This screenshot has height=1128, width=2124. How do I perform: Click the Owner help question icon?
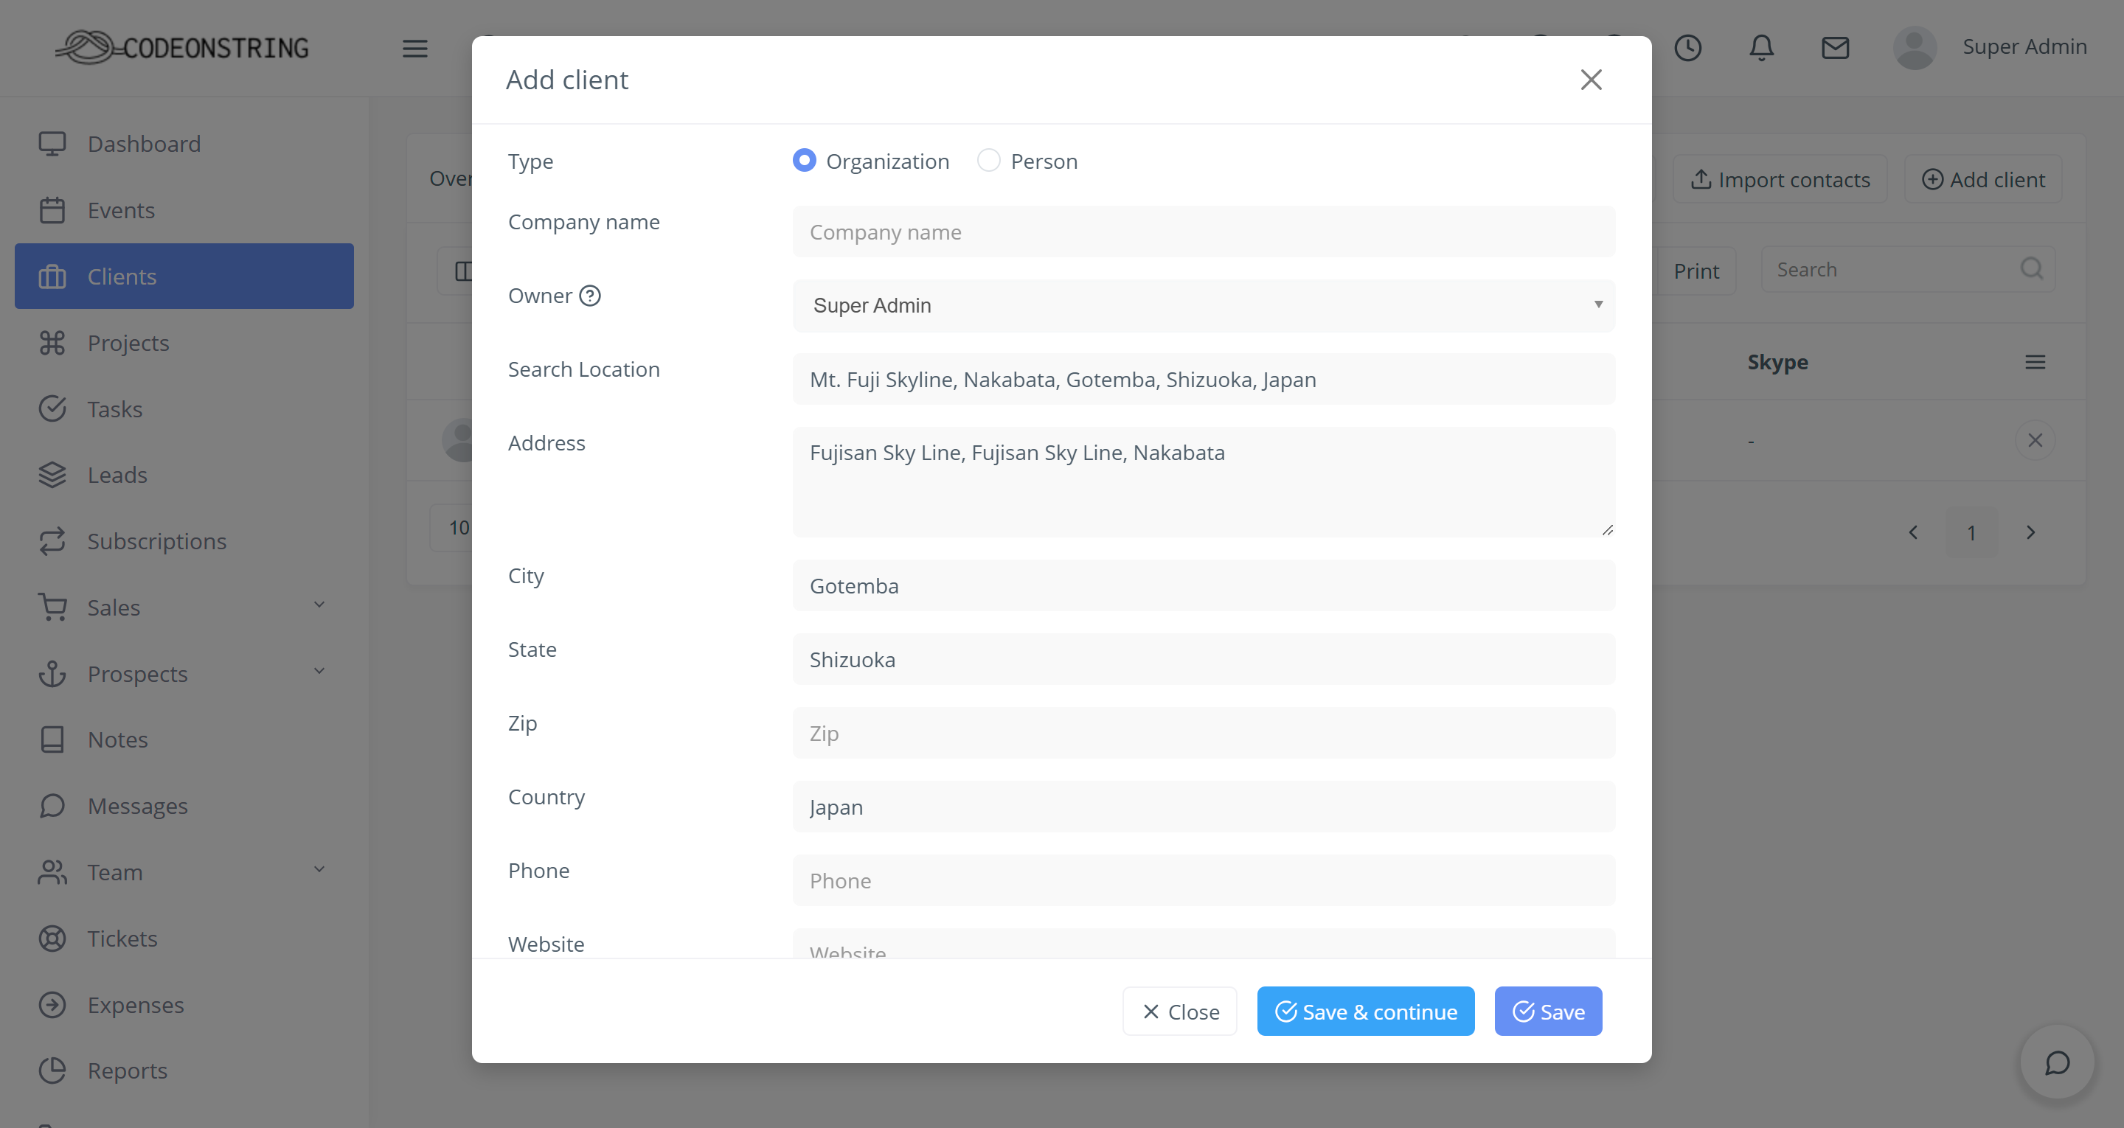click(x=589, y=295)
